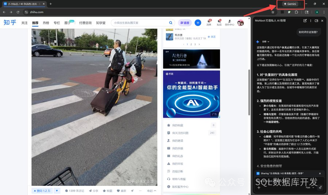Downvote the answer with down arrow

(x=57, y=191)
